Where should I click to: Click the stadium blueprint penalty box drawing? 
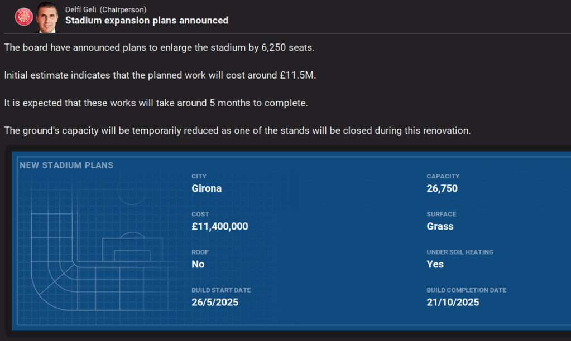[x=132, y=249]
